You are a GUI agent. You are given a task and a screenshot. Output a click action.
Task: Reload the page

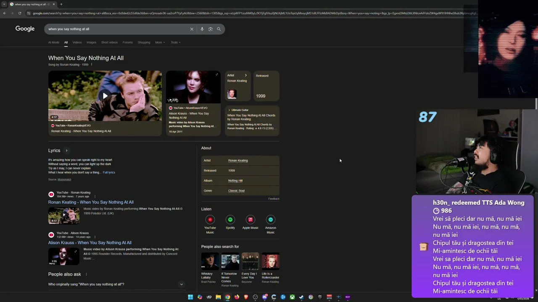click(19, 13)
